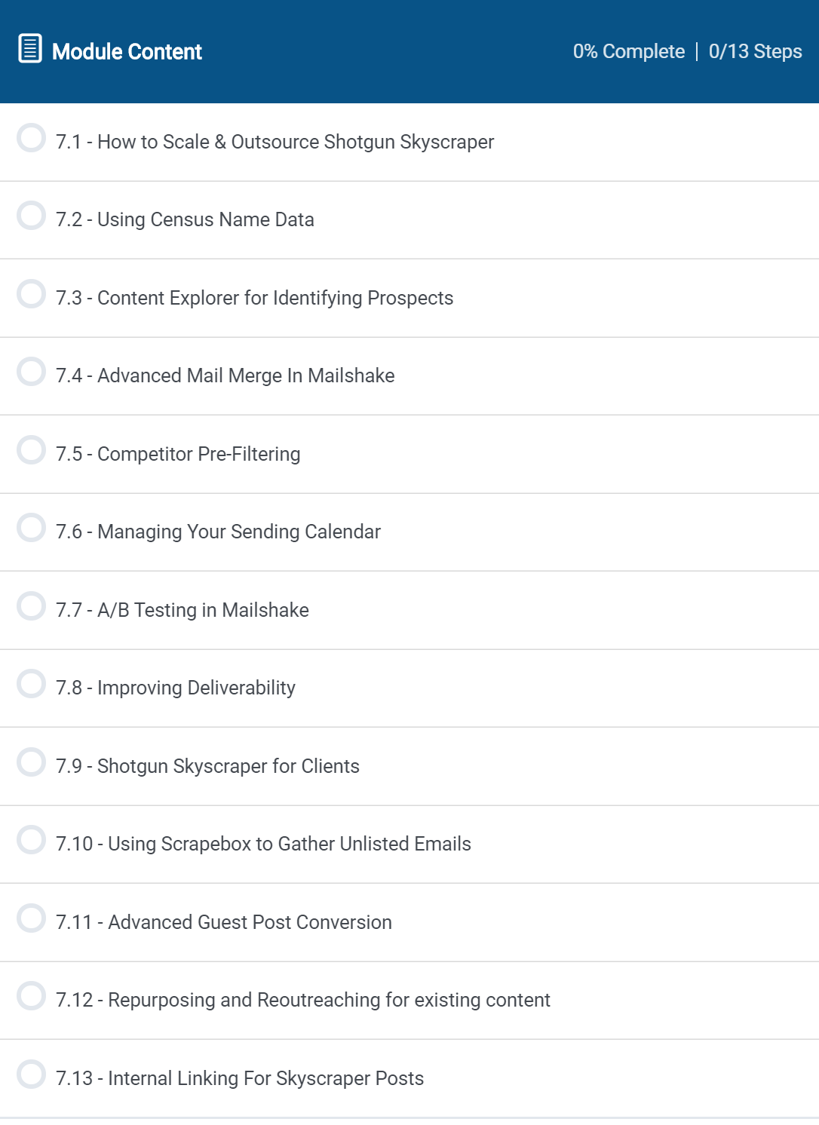Screen dimensions: 819x1125
Task: Click the 7.1 lesson completion circle
Action: 32,138
